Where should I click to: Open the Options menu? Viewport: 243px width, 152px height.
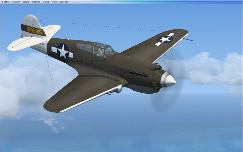click(x=36, y=2)
